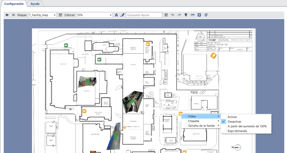This screenshot has width=287, height=153.
Task: Click the redo arrow icon
Action: coord(179,15)
